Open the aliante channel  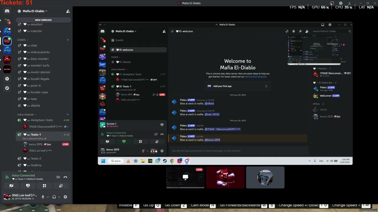[43, 105]
